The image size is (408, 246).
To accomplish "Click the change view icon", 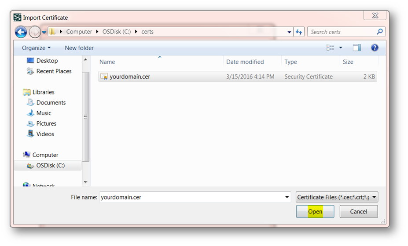I will [331, 48].
